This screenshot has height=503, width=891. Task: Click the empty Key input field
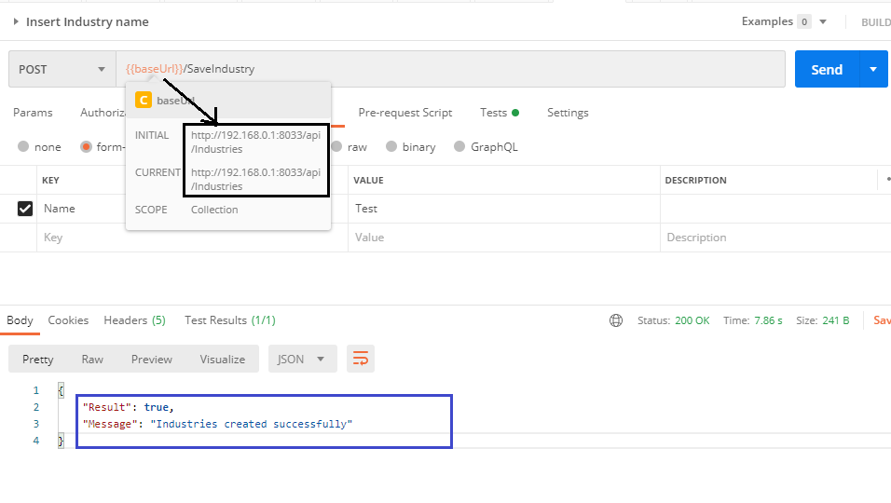tap(81, 238)
